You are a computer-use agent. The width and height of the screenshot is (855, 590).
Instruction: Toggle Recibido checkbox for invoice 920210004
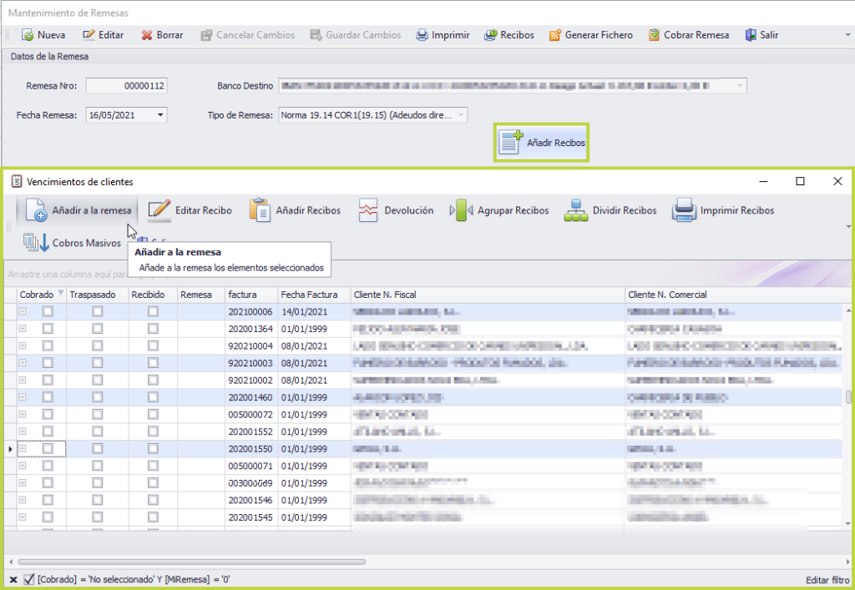tap(154, 346)
